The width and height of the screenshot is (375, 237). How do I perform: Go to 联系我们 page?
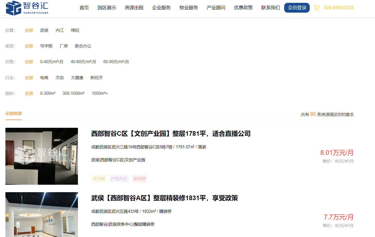coord(270,8)
